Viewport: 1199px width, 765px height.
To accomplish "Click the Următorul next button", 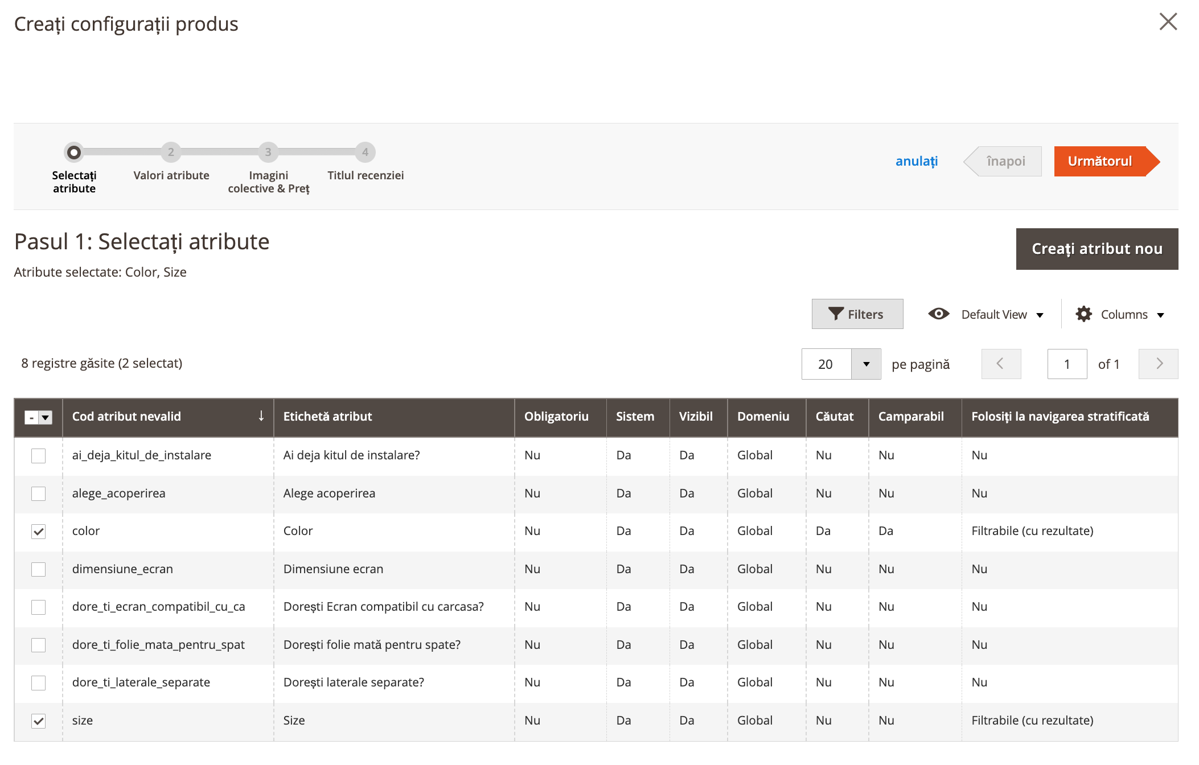I will [x=1106, y=161].
